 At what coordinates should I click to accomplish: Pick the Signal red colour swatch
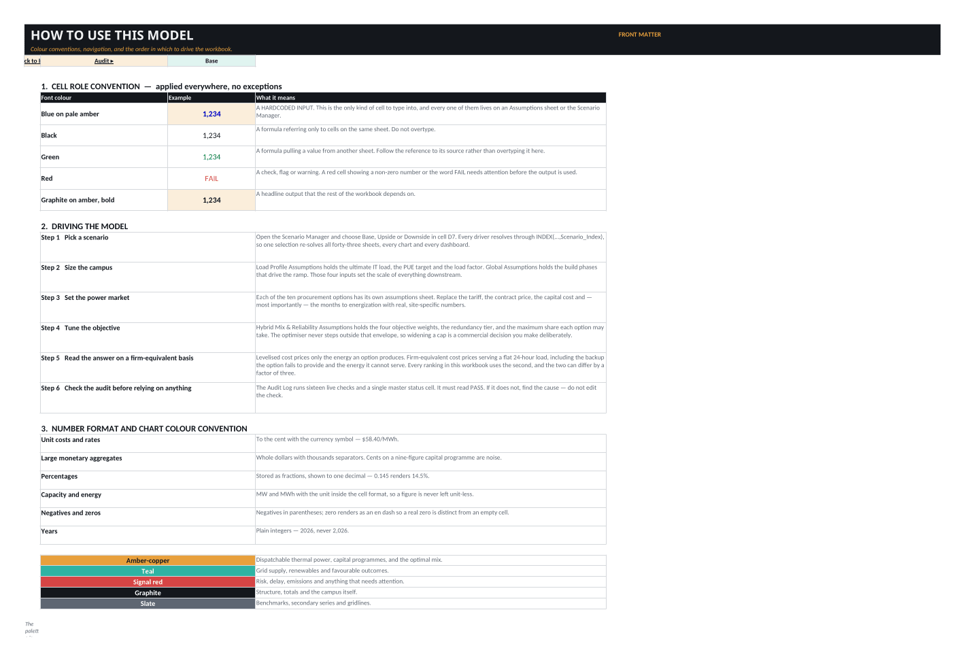[x=148, y=582]
